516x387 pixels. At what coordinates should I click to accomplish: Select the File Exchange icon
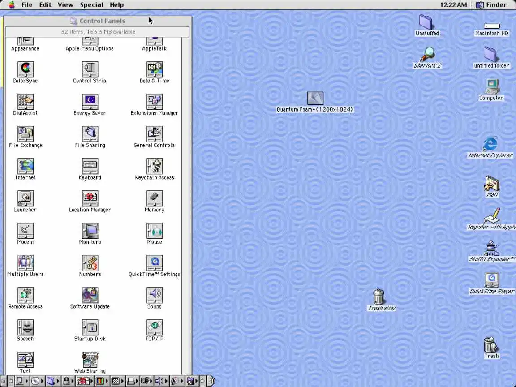[x=26, y=134]
